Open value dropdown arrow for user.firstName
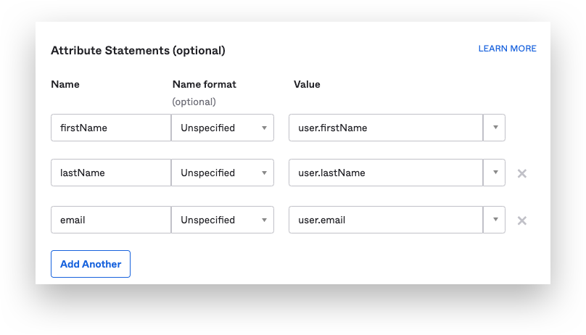Image resolution: width=586 pixels, height=335 pixels. (x=495, y=128)
